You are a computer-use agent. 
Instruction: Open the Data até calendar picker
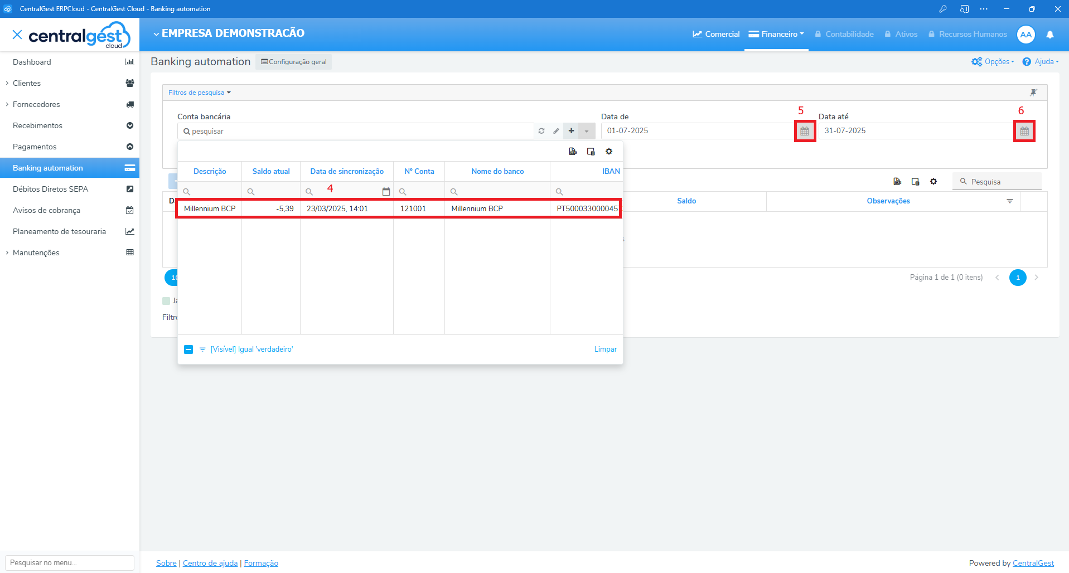pos(1024,131)
